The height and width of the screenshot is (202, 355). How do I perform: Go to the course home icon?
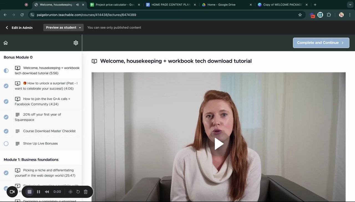[x=6, y=43]
